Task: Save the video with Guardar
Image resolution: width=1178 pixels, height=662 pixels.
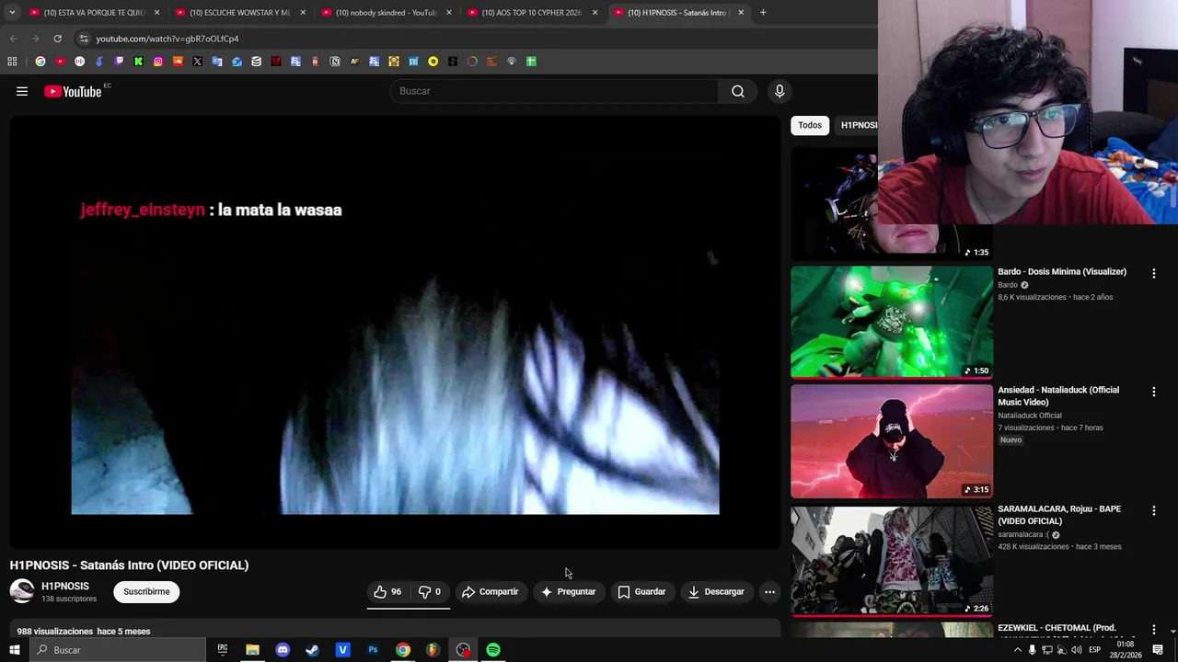Action: 641,592
